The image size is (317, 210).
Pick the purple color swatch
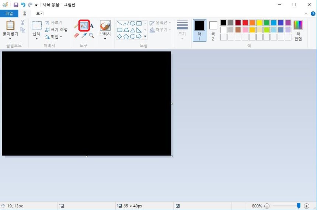[x=288, y=23]
